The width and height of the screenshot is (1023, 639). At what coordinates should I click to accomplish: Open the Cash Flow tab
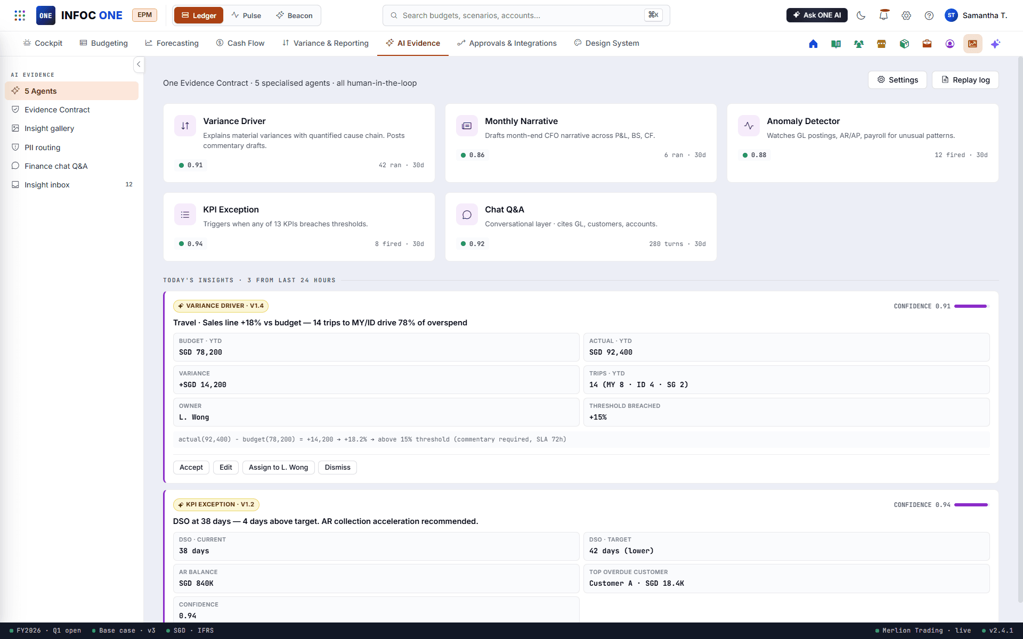(x=240, y=43)
